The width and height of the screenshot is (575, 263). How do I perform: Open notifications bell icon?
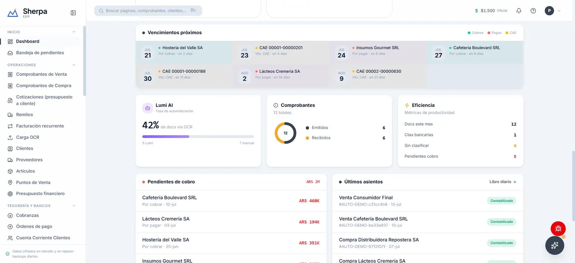519,11
